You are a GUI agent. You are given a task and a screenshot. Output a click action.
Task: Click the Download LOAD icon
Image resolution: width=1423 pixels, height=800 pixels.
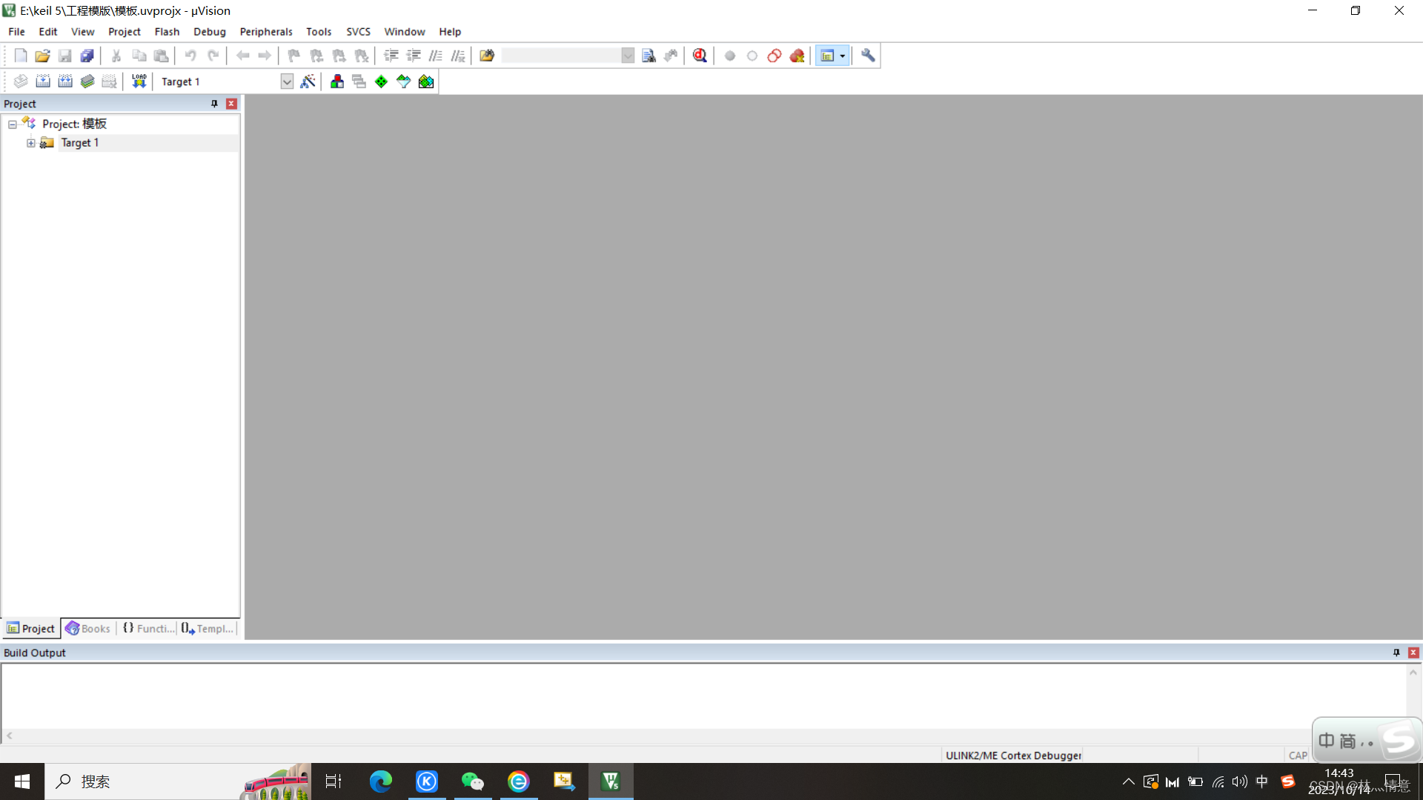click(x=139, y=81)
